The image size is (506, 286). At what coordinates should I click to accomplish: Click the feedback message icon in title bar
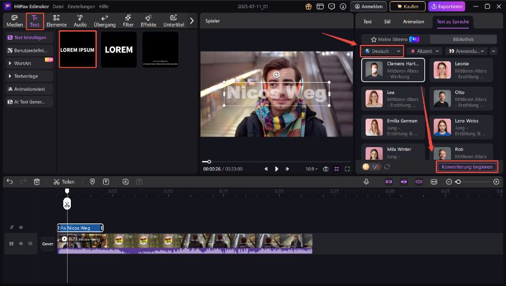click(331, 6)
